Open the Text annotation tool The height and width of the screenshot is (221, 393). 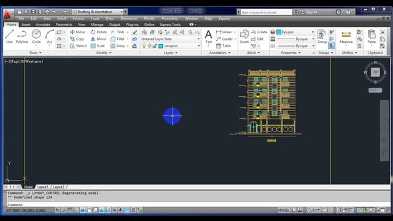tap(208, 37)
